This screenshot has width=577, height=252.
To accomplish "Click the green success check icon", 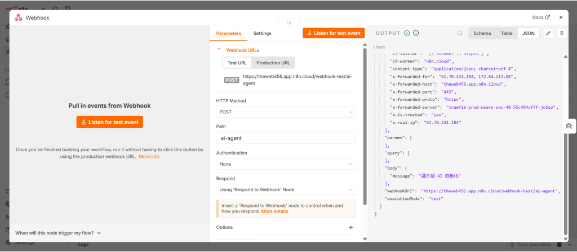I will click(407, 33).
